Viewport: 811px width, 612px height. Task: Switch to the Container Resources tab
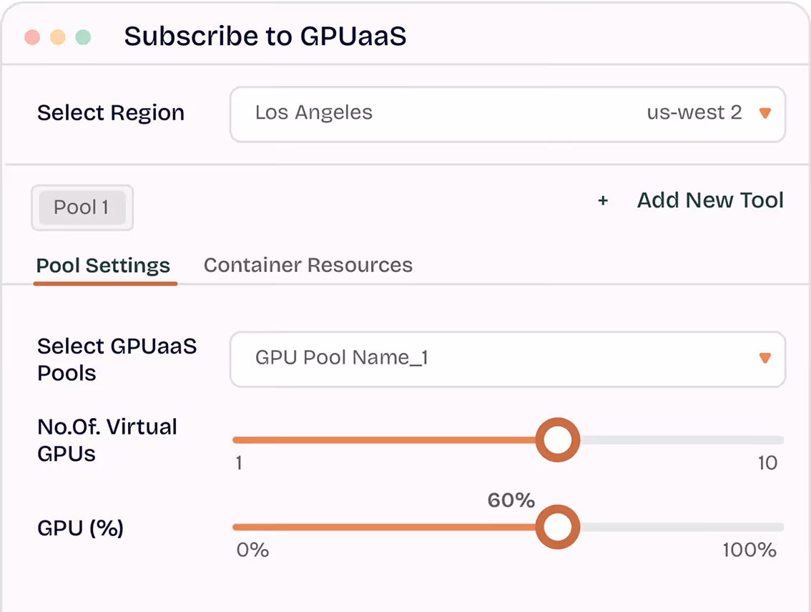tap(308, 265)
